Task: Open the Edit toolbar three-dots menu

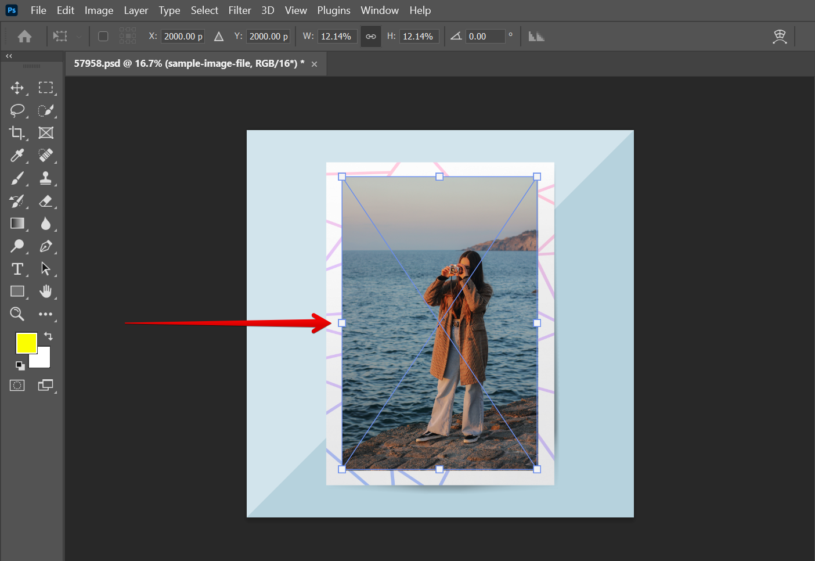Action: coord(46,314)
